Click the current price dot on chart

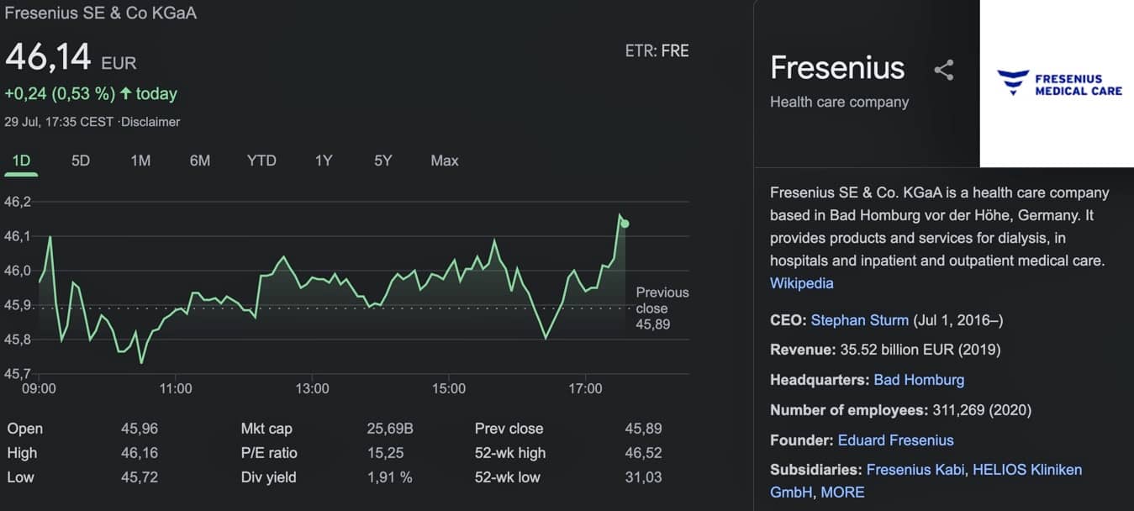[625, 224]
